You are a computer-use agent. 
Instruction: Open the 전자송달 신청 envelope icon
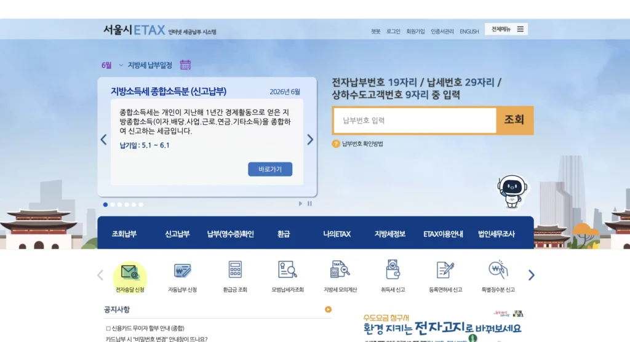pos(130,272)
